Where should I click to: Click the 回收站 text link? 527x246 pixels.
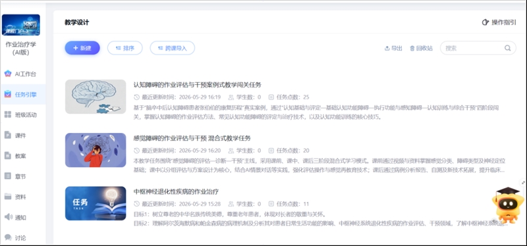pos(424,48)
